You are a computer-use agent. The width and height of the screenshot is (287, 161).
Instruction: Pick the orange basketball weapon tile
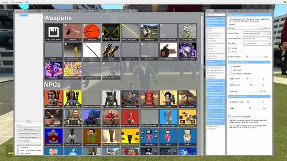click(x=92, y=32)
